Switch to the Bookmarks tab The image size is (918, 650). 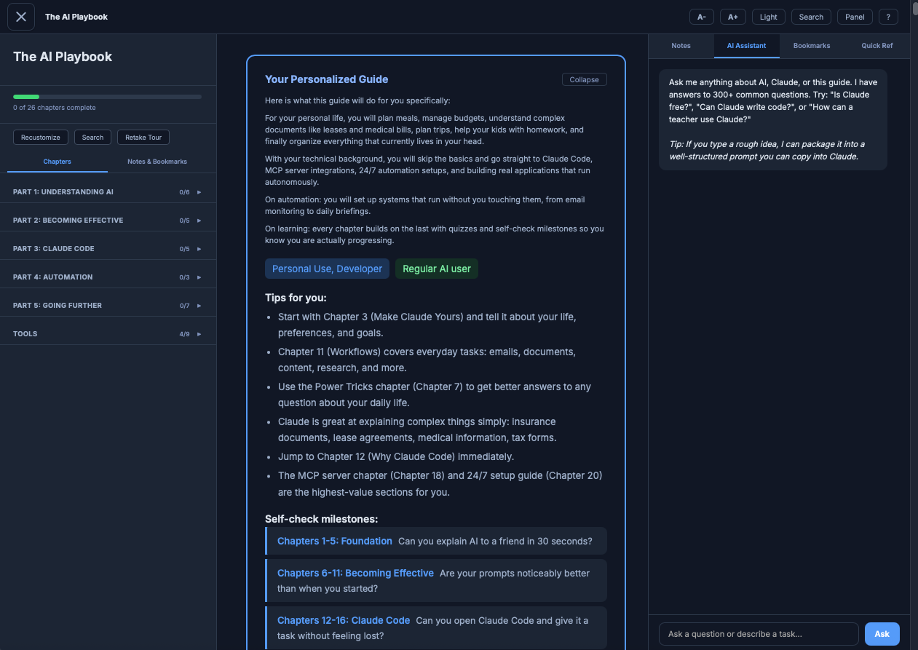811,45
